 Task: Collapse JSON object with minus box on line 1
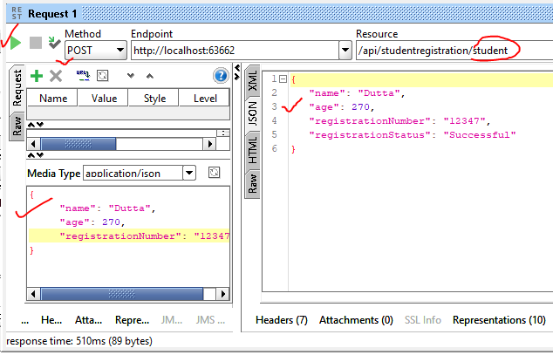(x=283, y=79)
